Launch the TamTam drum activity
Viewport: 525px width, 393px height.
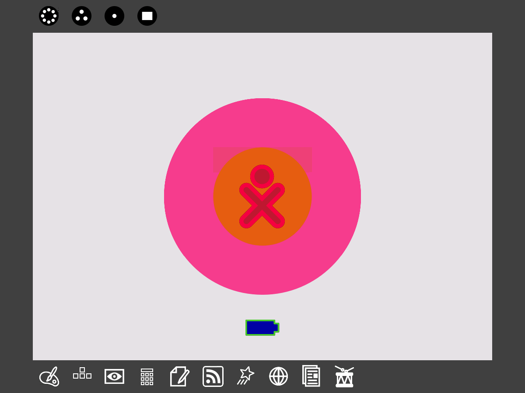point(344,376)
